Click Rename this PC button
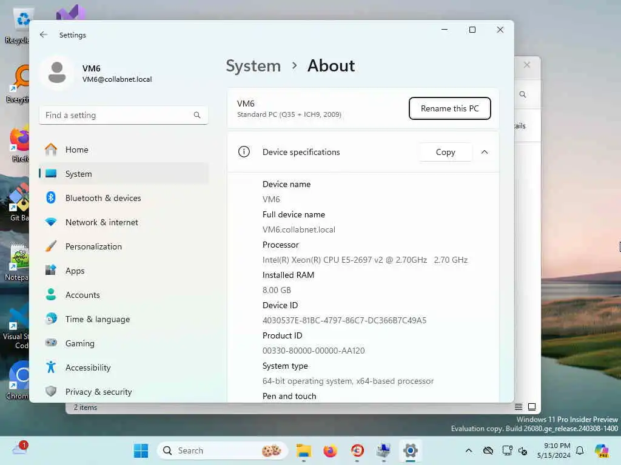The image size is (621, 465). [x=449, y=108]
